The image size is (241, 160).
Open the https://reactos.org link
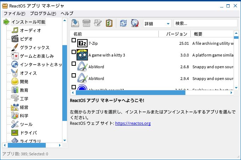coord(133,123)
